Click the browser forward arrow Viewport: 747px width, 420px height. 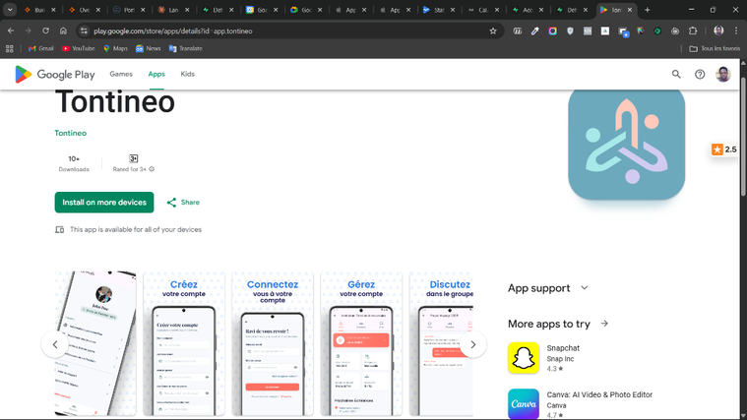29,30
